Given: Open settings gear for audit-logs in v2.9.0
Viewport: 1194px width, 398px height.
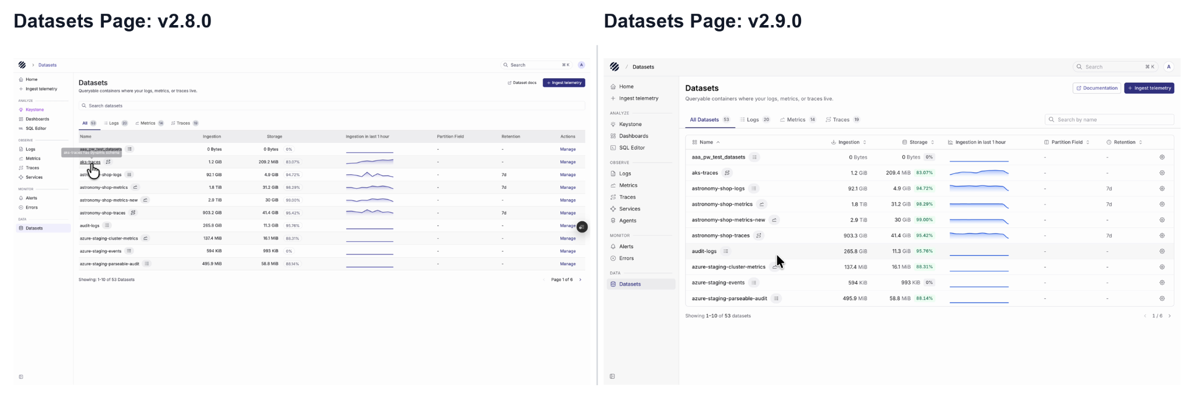Looking at the screenshot, I should tap(1162, 251).
